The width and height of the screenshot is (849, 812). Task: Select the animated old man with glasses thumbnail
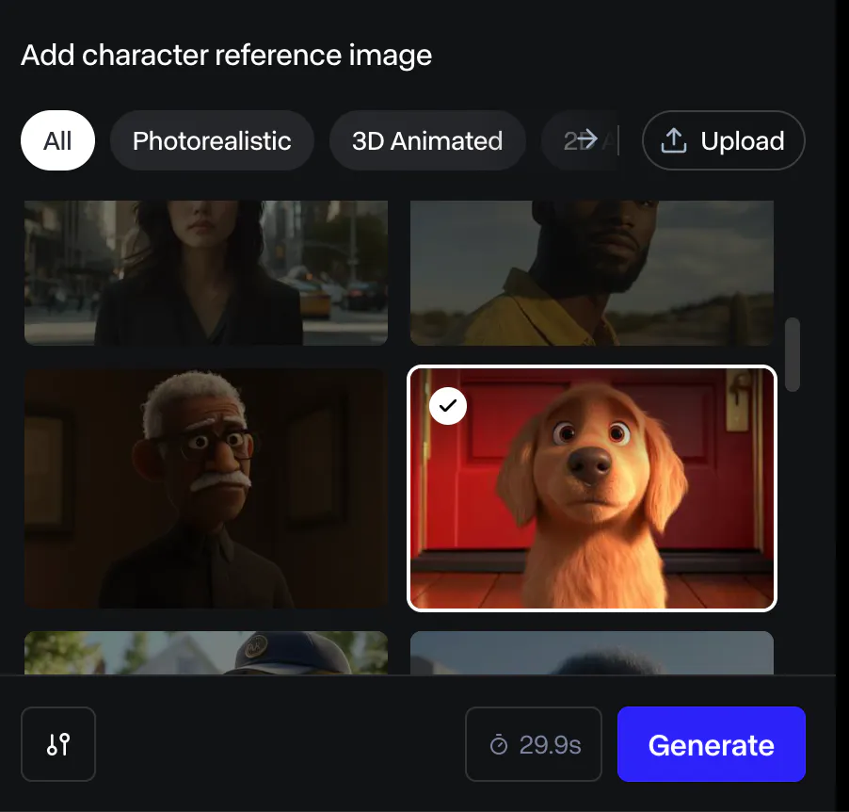[x=206, y=488]
